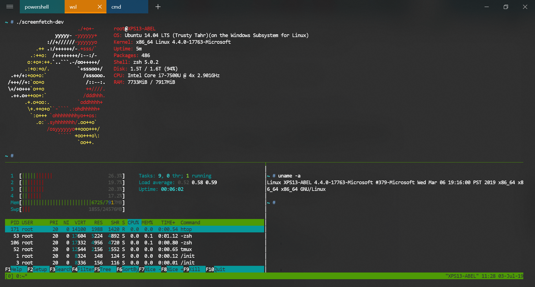Select the htop process row
The width and height of the screenshot is (535, 287).
tap(135, 229)
